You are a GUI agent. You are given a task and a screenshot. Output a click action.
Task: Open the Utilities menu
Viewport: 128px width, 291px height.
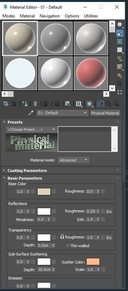(x=91, y=16)
